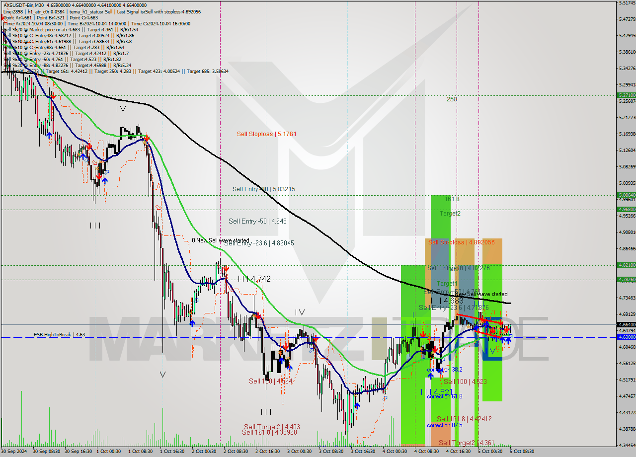The image size is (636, 457).
Task: Click the 'Sell %20 @ Market price or at: 4.683' line
Action: click(x=71, y=29)
